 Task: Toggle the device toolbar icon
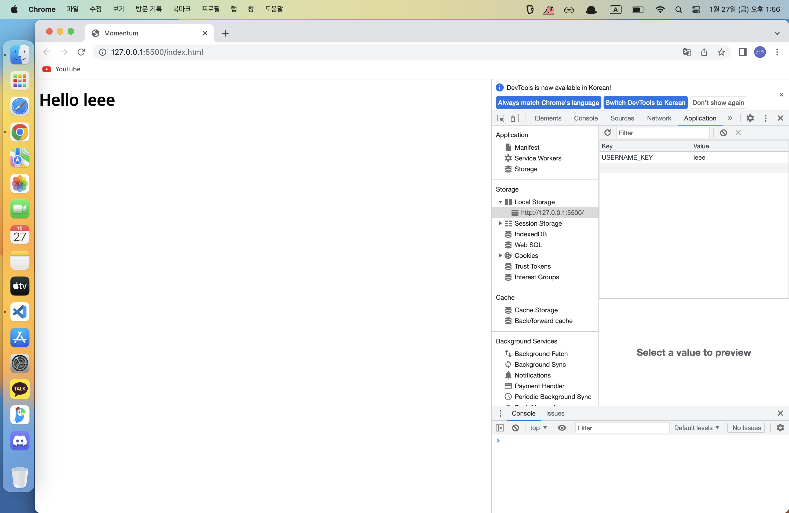point(514,118)
